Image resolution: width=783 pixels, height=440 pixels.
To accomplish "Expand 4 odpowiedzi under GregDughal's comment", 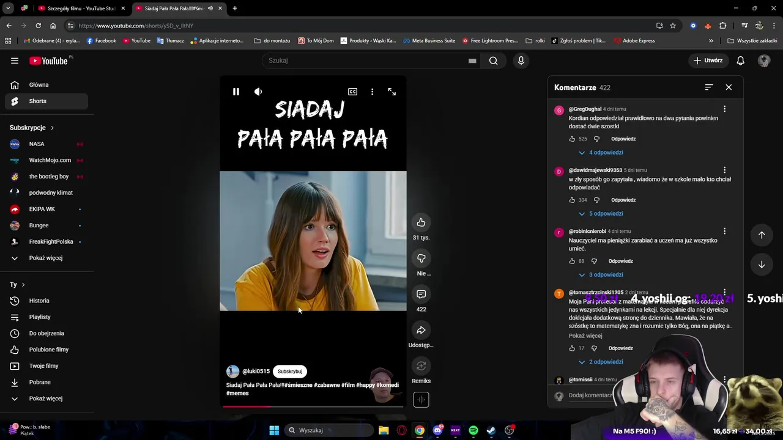I will [x=601, y=152].
